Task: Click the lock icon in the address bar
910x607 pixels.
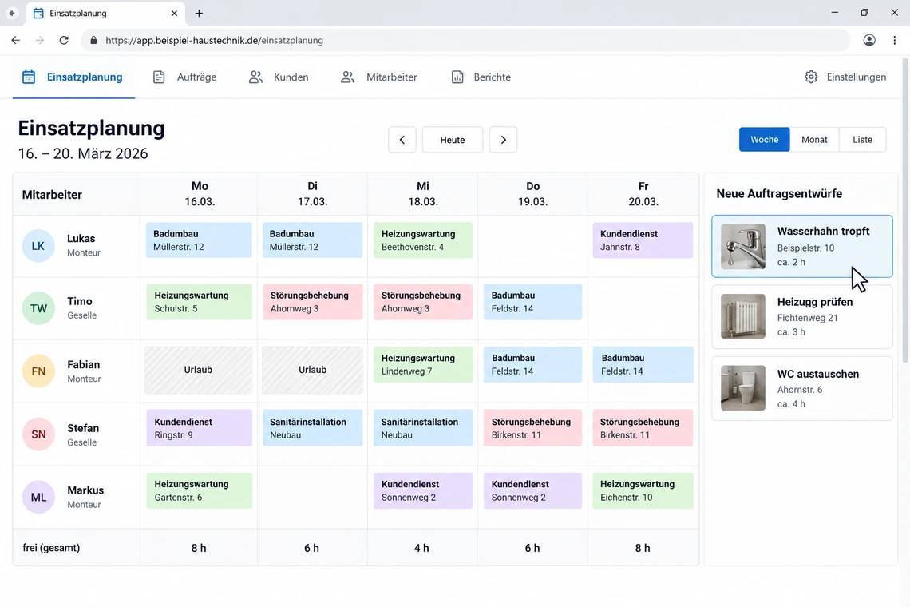Action: point(93,41)
